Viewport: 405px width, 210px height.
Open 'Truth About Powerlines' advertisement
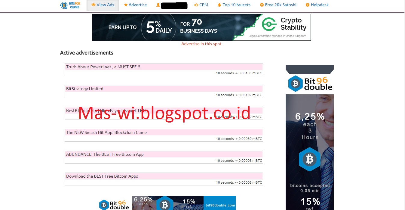(164, 70)
